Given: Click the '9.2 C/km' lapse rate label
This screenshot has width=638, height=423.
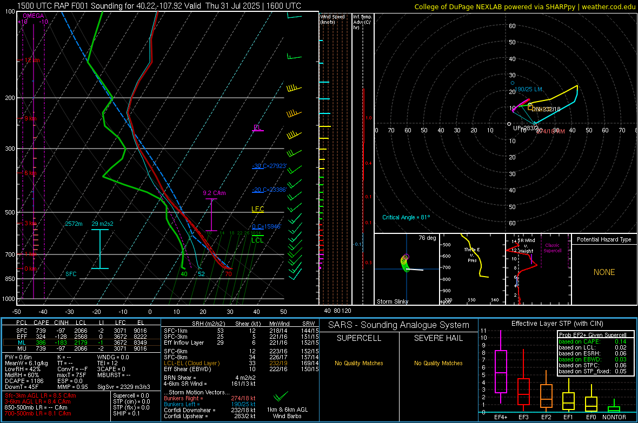Looking at the screenshot, I should pyautogui.click(x=214, y=193).
